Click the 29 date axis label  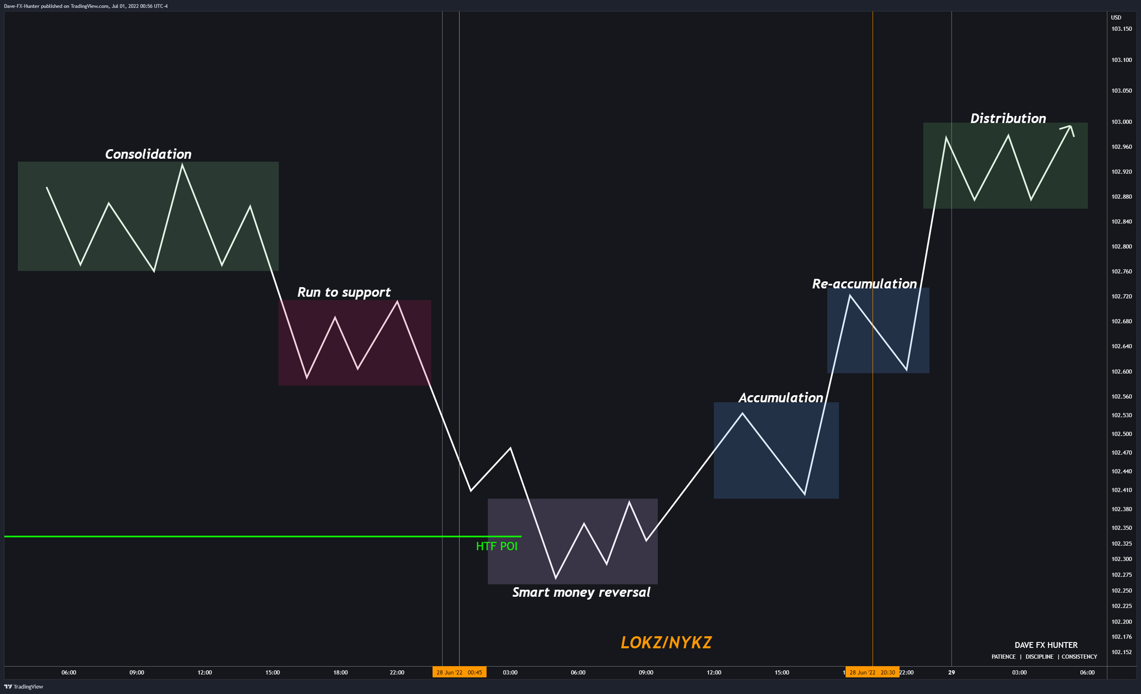coord(952,672)
